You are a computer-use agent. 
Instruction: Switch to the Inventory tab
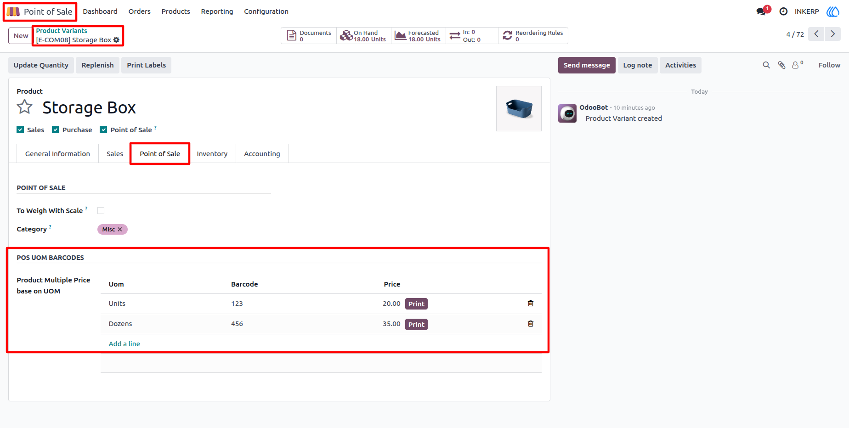[212, 154]
